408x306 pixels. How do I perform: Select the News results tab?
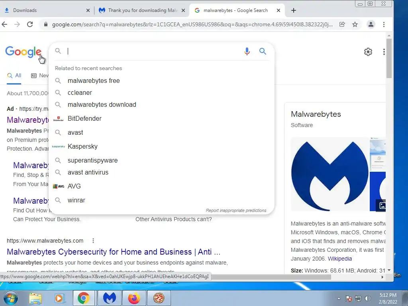(40, 75)
